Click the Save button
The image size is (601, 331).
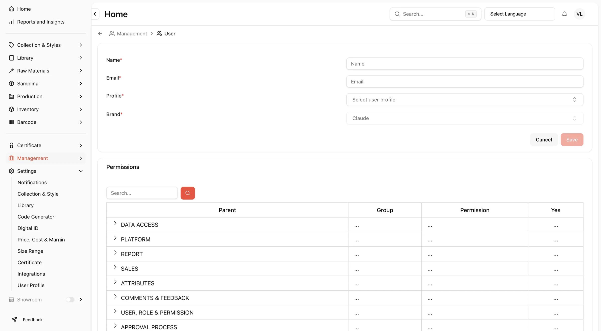point(572,139)
